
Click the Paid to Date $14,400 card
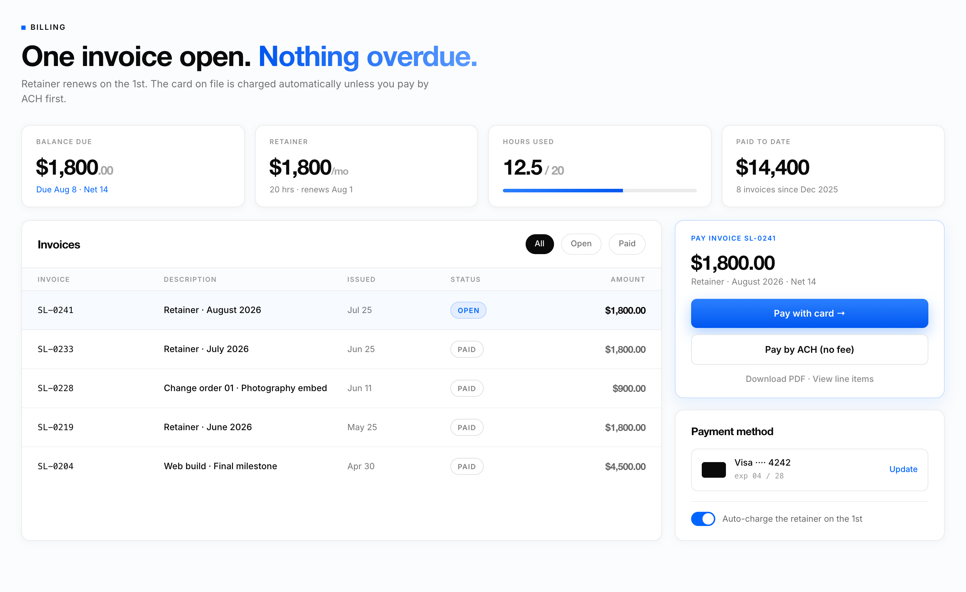coord(833,166)
